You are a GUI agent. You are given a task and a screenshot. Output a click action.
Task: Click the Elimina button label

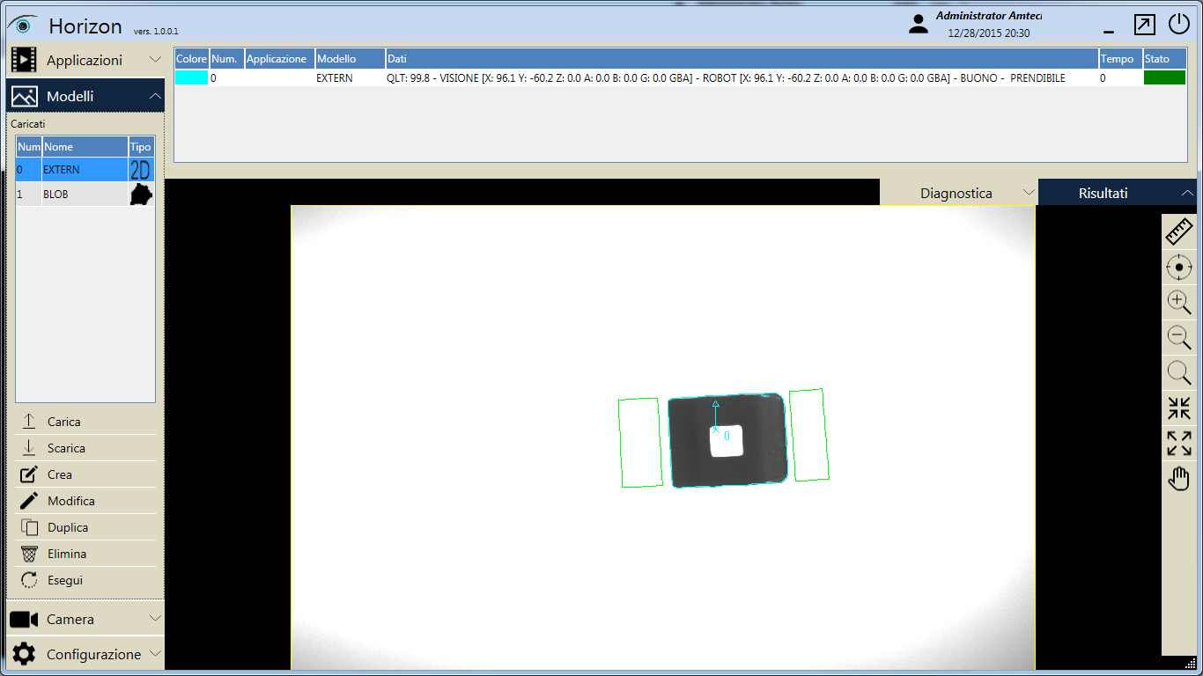[x=67, y=554]
